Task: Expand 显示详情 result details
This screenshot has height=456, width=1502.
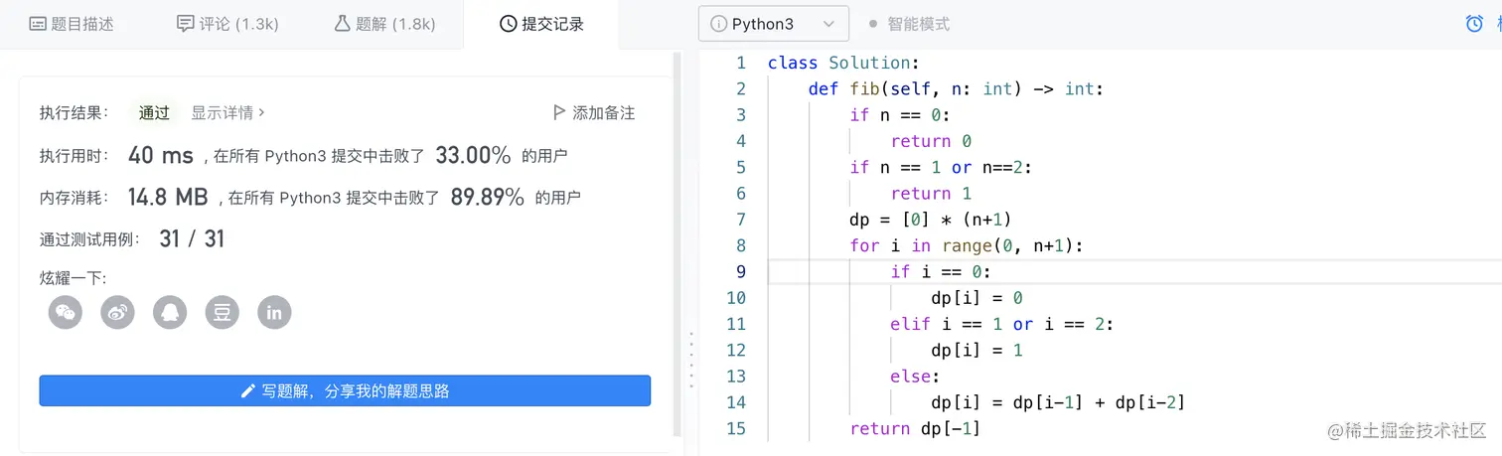Action: pyautogui.click(x=227, y=112)
